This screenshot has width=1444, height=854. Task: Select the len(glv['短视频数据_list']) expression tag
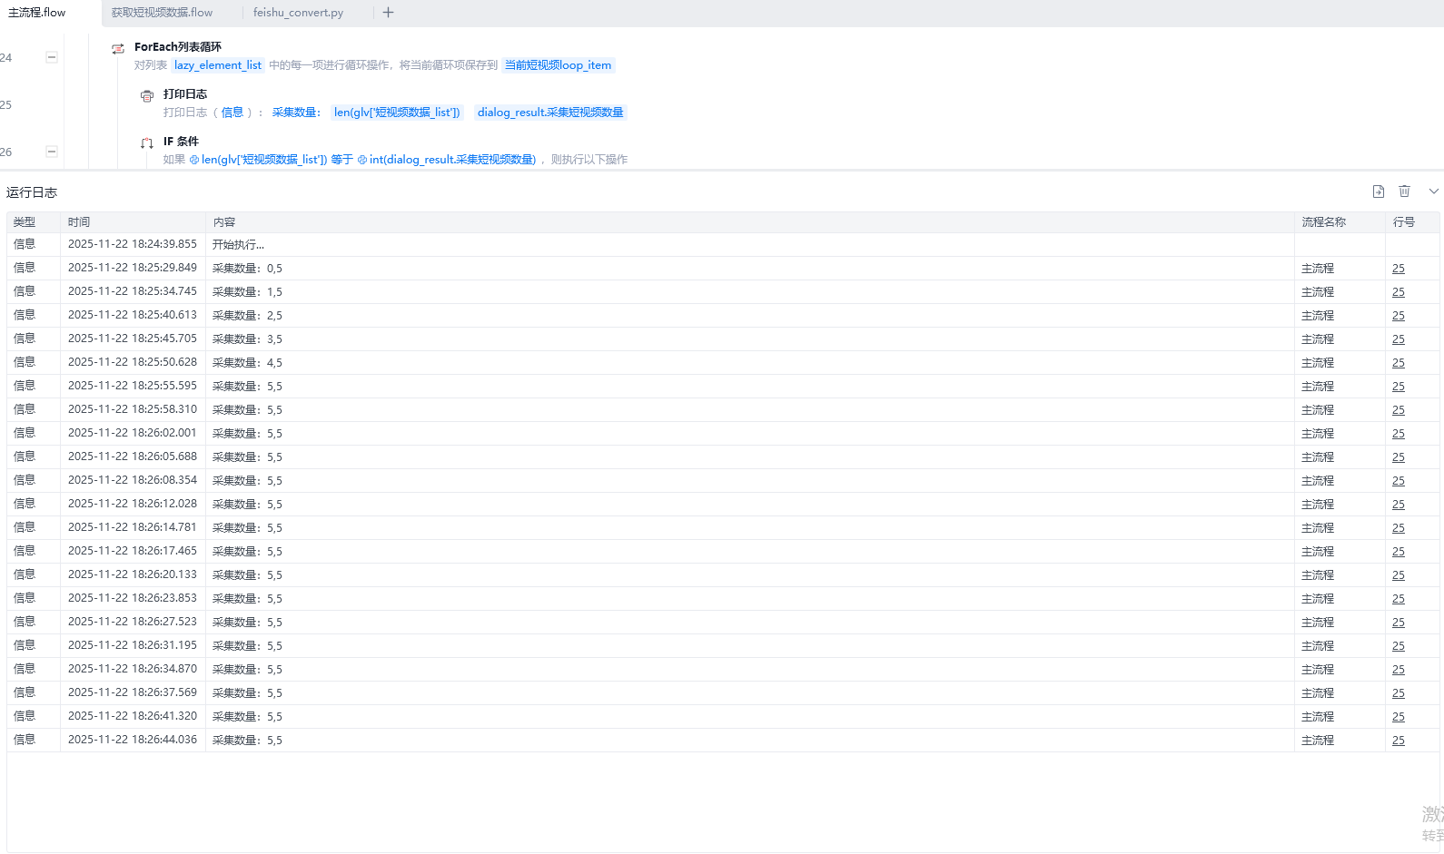(397, 113)
